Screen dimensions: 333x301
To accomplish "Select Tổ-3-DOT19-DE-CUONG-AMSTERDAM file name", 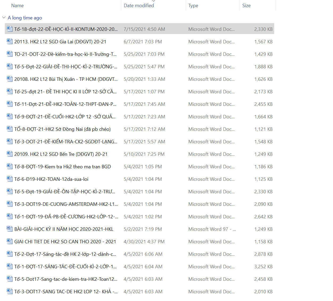I will (66, 204).
